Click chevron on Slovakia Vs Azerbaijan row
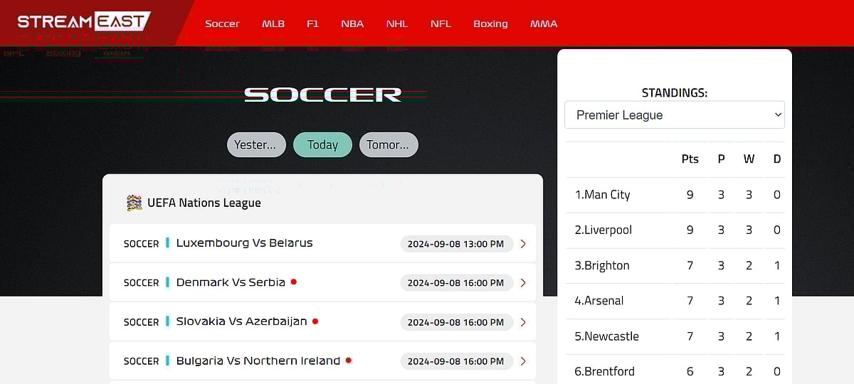This screenshot has height=384, width=854. (523, 322)
